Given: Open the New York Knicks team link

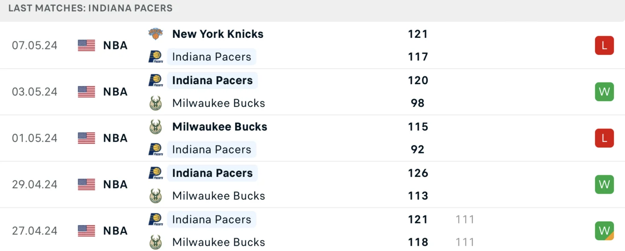Looking at the screenshot, I should [218, 34].
